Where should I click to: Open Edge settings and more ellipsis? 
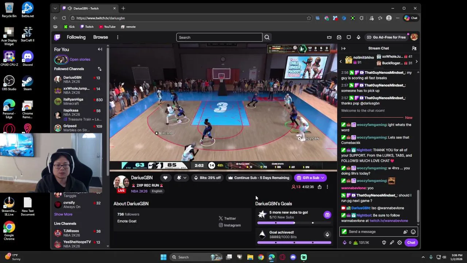(398, 18)
